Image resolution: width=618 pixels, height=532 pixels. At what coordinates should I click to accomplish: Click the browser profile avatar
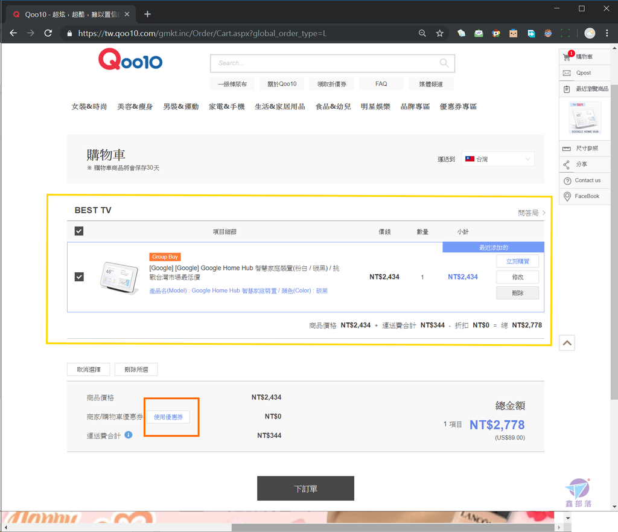pyautogui.click(x=590, y=33)
